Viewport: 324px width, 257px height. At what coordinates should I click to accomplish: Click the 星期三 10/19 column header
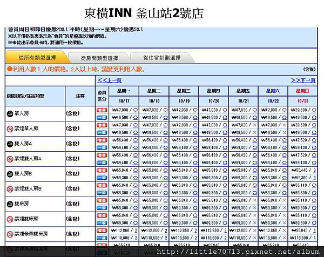pos(184,96)
